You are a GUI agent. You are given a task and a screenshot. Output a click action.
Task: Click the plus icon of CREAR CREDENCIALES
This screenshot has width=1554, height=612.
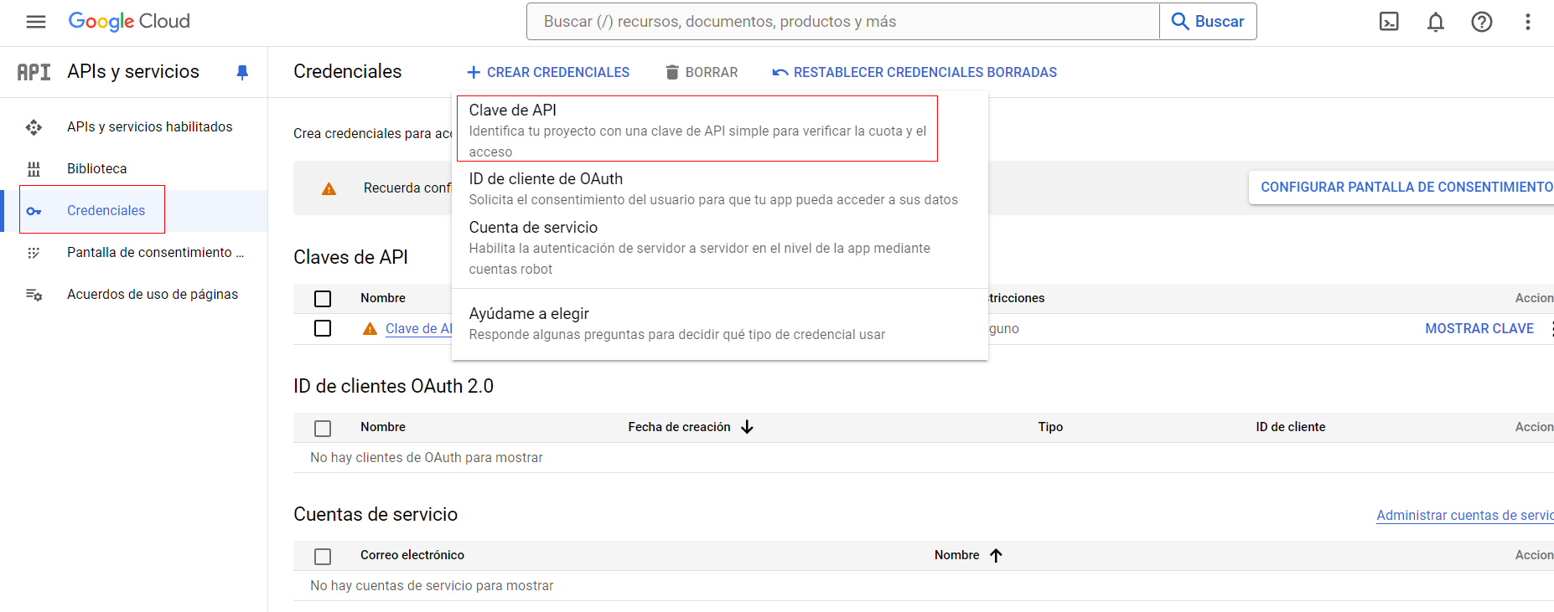pos(474,72)
